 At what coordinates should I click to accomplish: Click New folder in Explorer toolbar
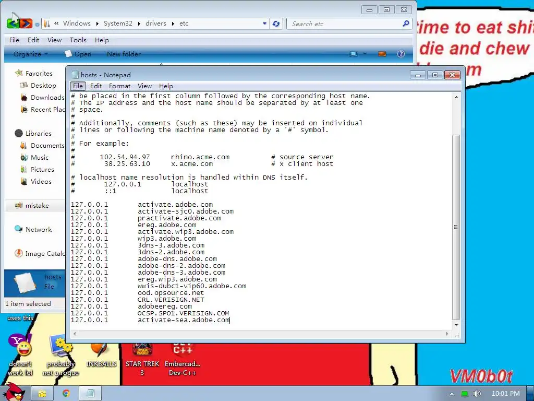click(124, 54)
